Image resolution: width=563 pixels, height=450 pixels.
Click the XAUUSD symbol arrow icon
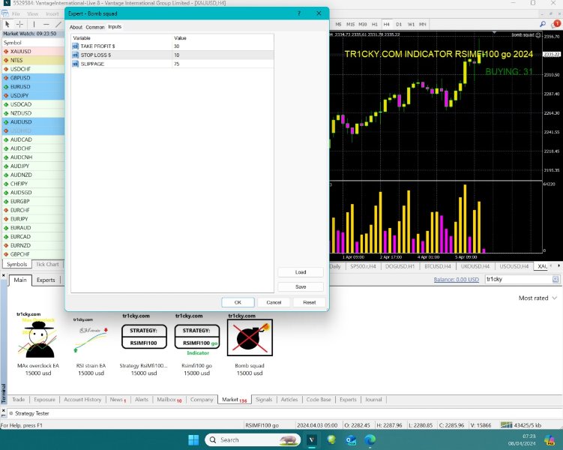pos(6,51)
